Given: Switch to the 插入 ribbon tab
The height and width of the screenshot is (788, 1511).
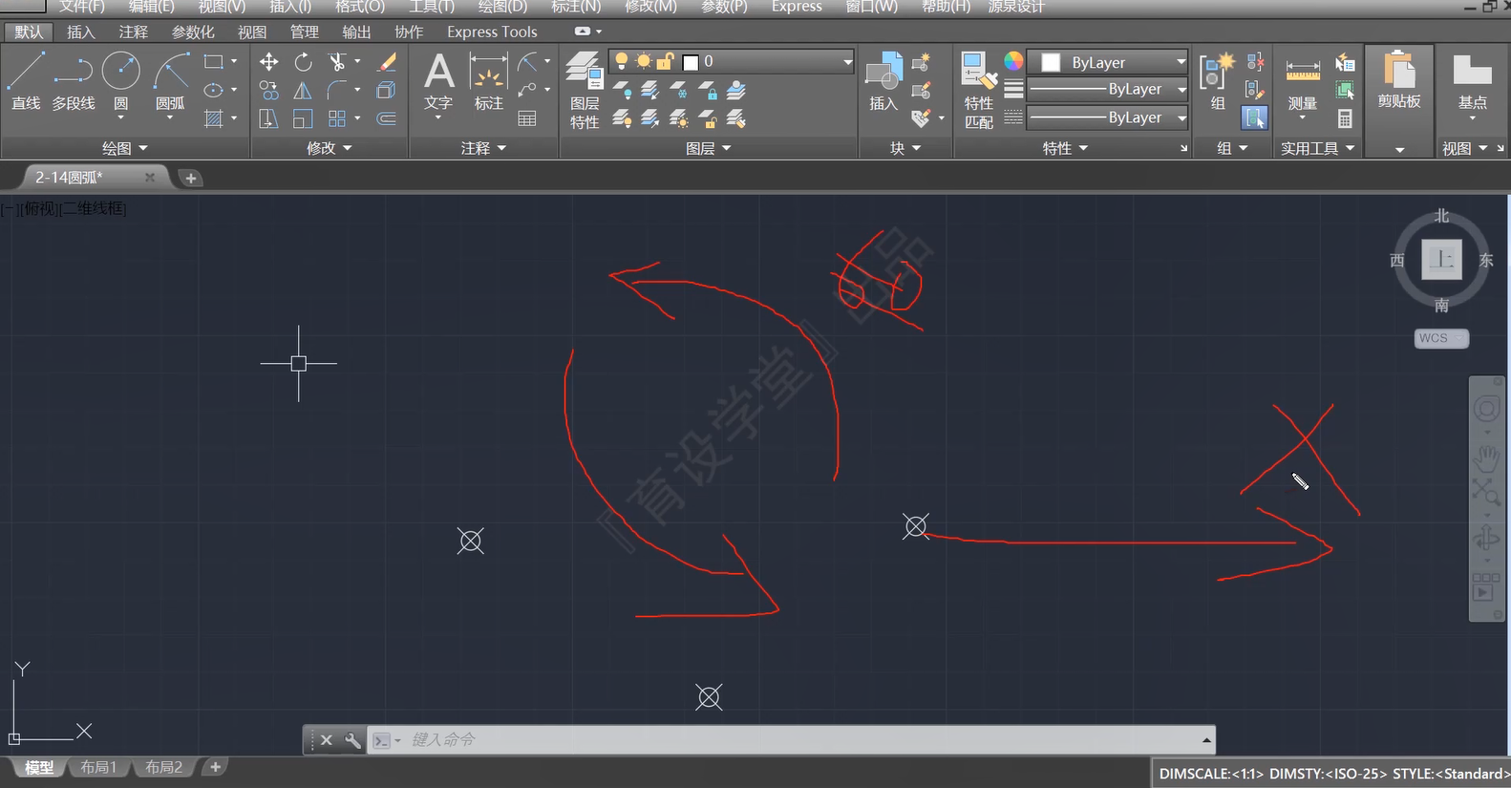Looking at the screenshot, I should pyautogui.click(x=81, y=32).
